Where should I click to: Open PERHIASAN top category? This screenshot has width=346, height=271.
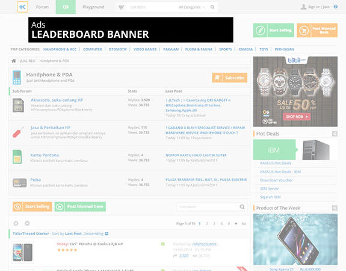284,49
